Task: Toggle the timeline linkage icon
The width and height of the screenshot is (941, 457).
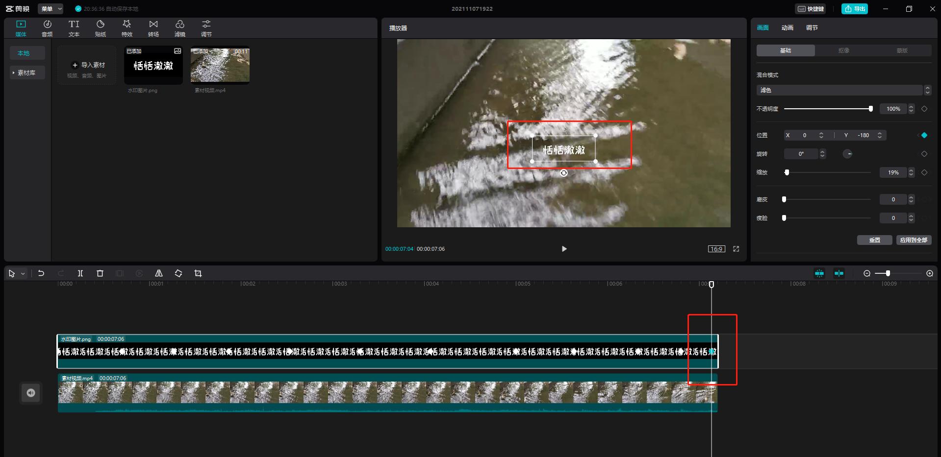Action: (x=839, y=273)
